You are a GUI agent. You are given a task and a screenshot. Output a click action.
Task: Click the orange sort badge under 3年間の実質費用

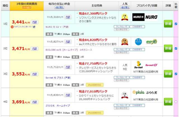coord(27,8)
